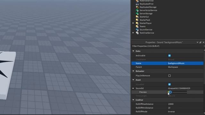
Task: Edit the RollOffMaxDistance value 10000
Action: tap(171, 104)
